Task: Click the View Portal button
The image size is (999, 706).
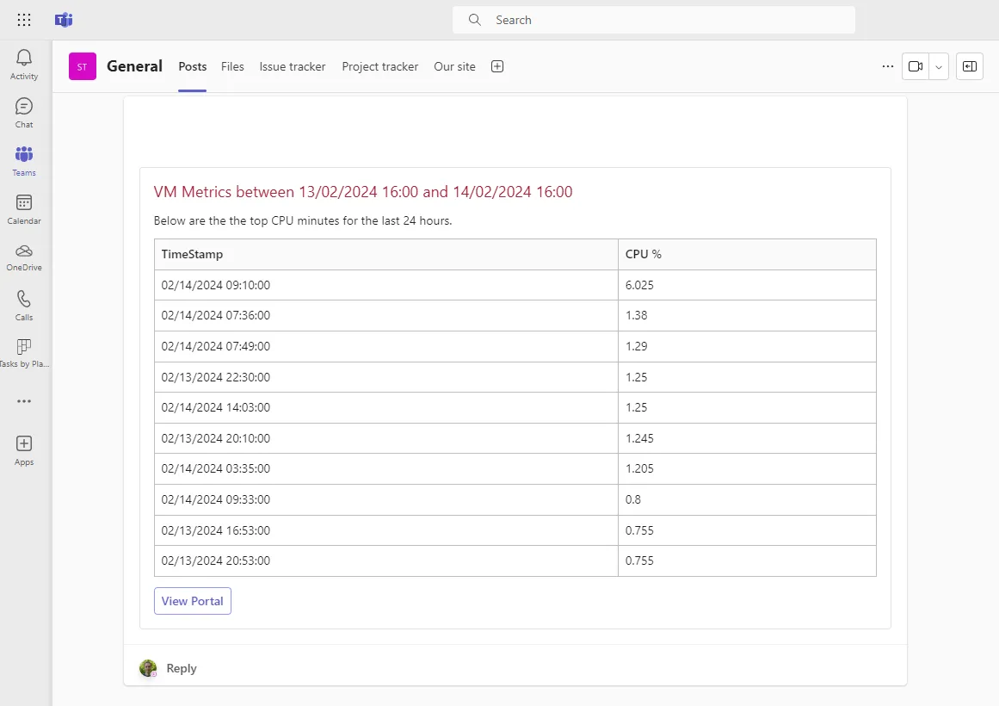Action: 192,600
